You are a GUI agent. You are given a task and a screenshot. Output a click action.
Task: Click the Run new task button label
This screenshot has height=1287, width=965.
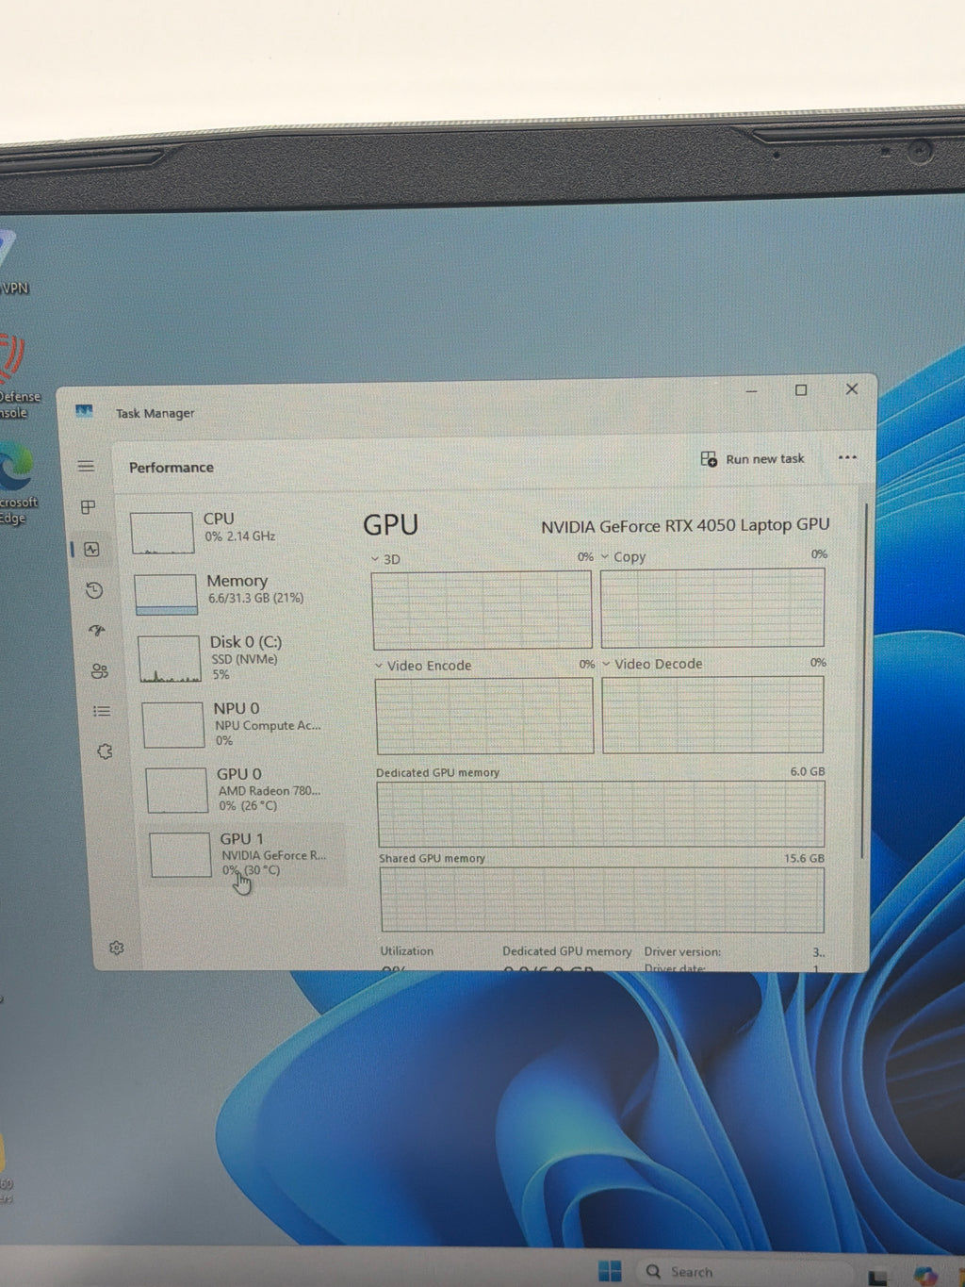pos(765,459)
